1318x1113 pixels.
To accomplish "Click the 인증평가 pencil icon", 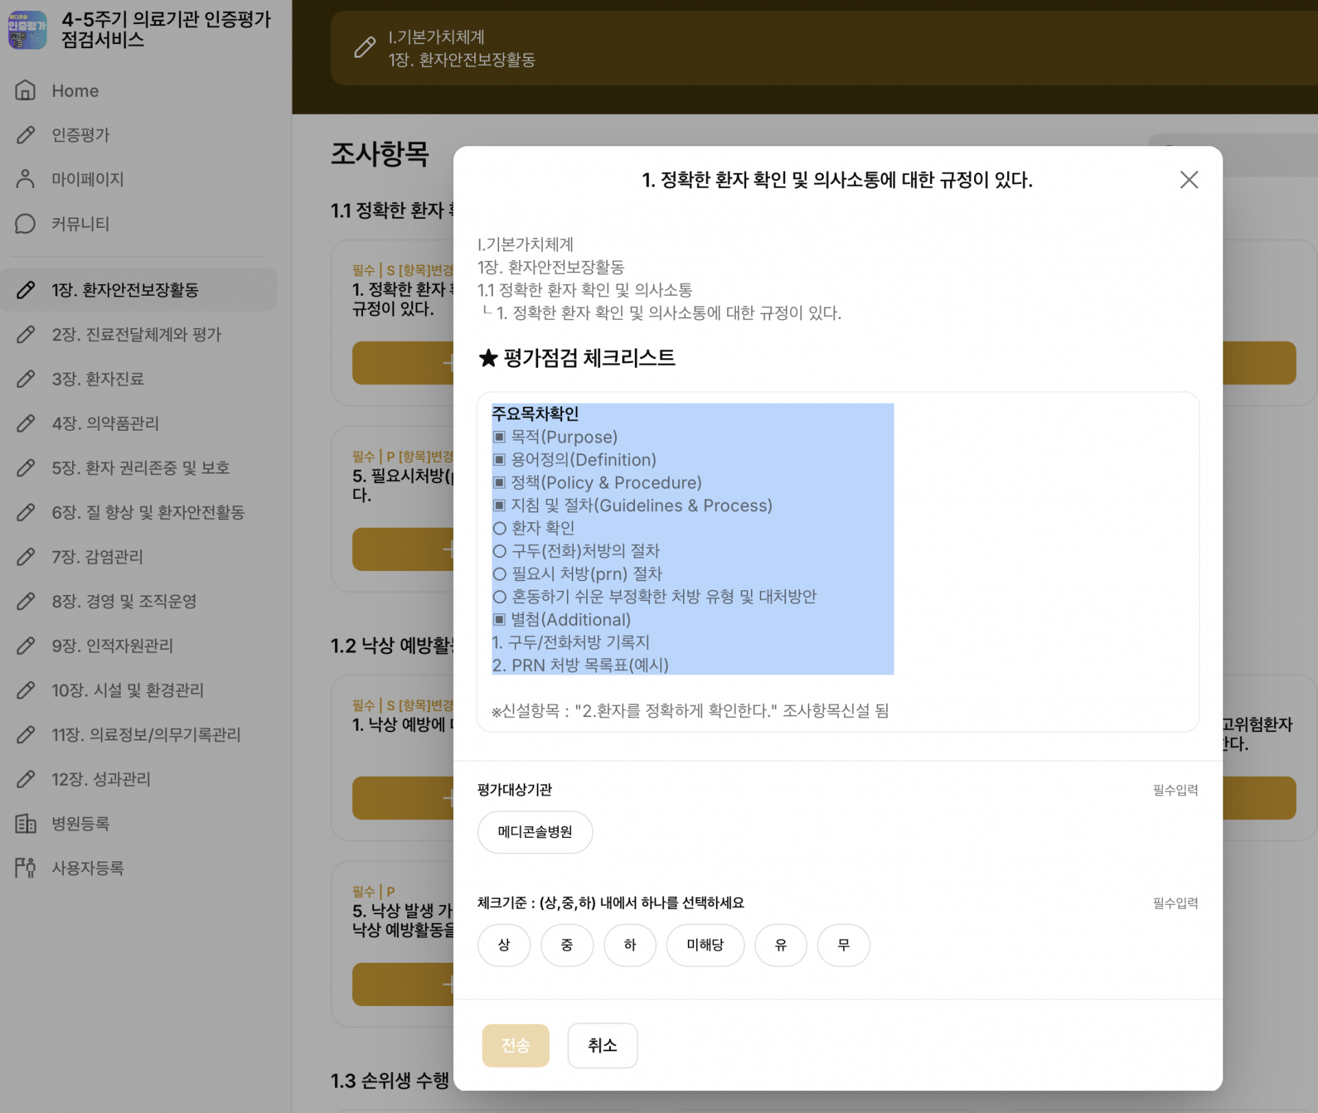I will click(x=25, y=135).
